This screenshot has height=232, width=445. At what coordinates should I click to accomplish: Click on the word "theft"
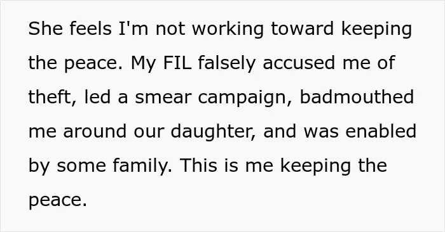point(52,97)
